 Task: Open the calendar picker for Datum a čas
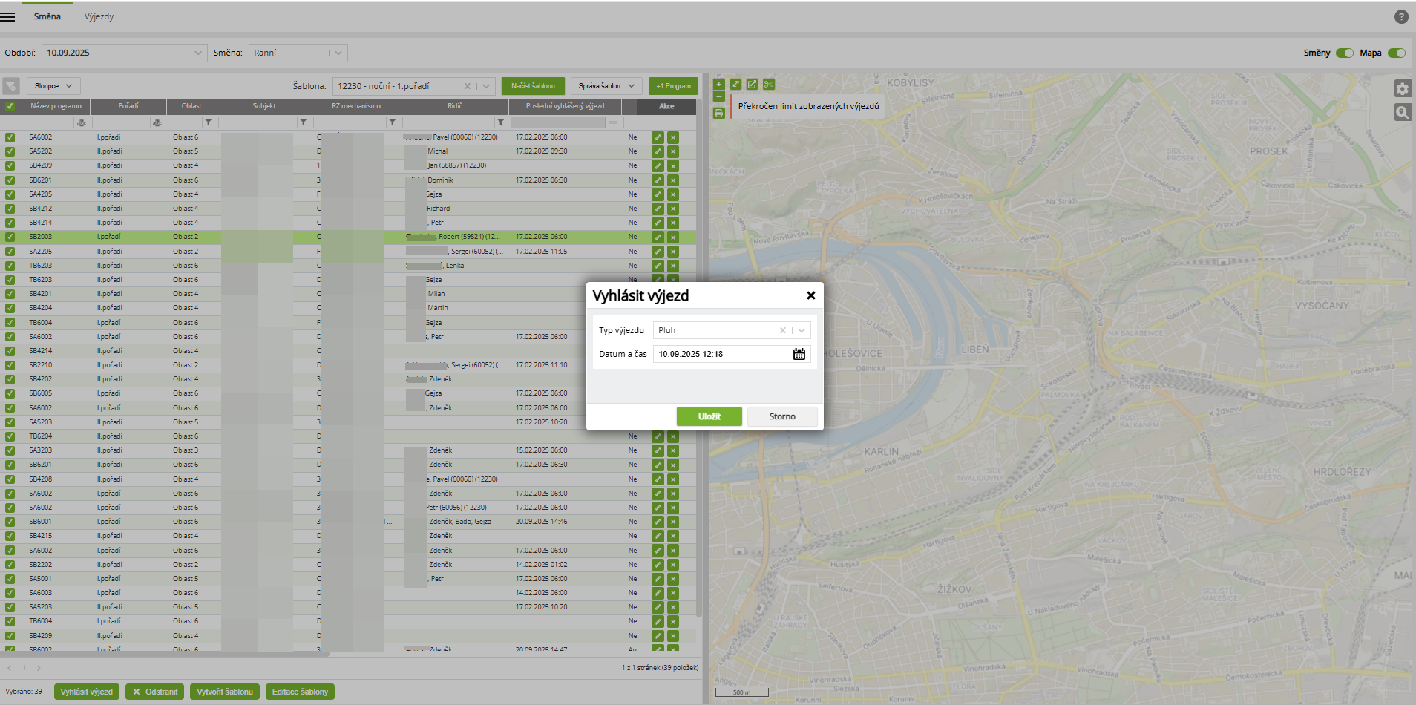(x=799, y=354)
